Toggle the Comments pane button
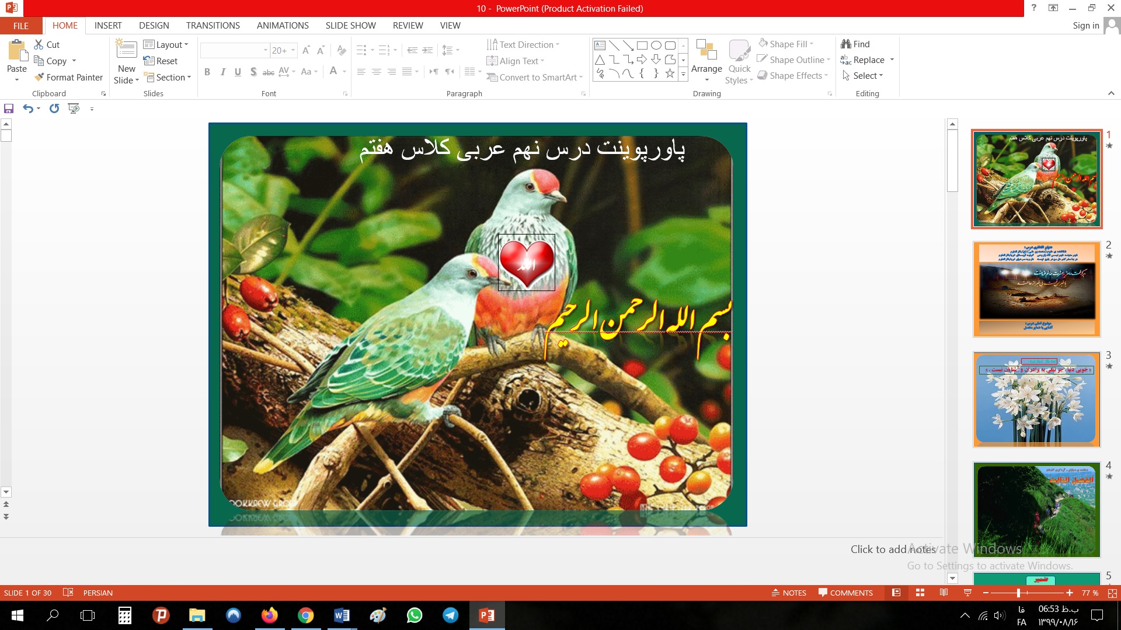The width and height of the screenshot is (1121, 630). pyautogui.click(x=845, y=593)
